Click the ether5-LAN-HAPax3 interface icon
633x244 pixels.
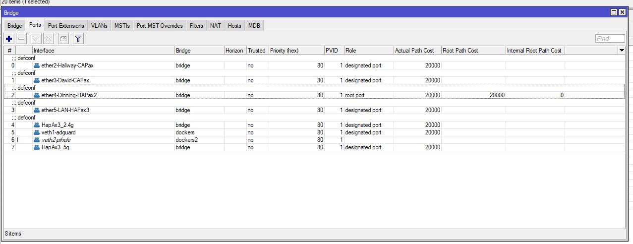37,110
